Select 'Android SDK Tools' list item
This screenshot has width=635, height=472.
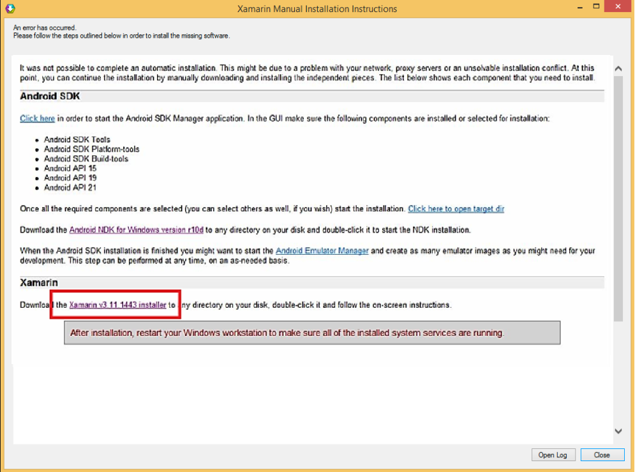77,139
